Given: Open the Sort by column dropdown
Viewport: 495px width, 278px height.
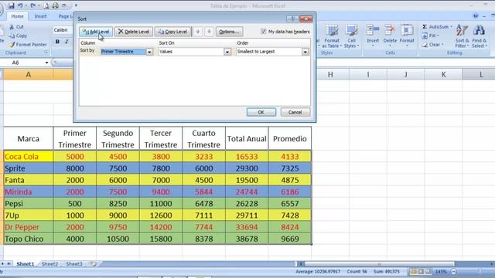Looking at the screenshot, I should (149, 52).
